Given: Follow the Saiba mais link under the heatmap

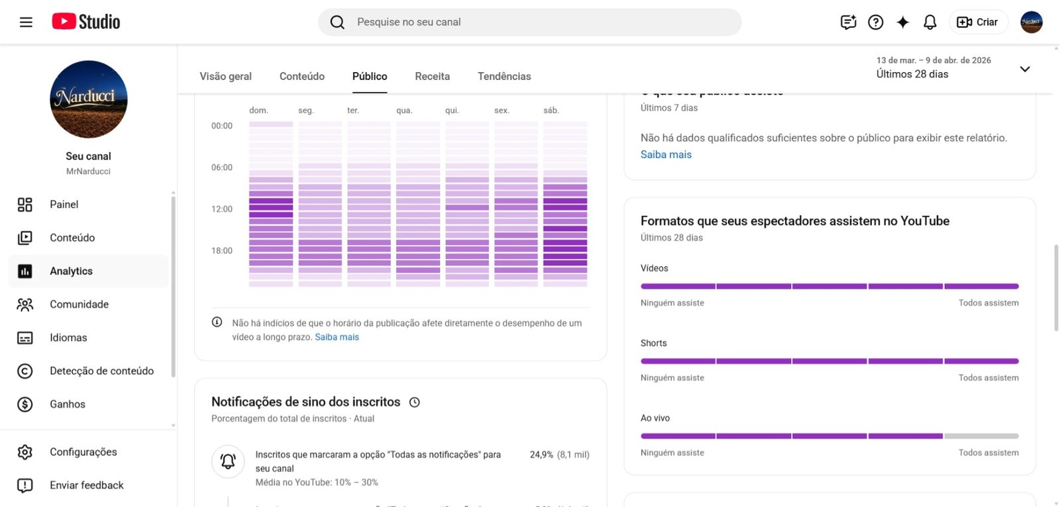Looking at the screenshot, I should coord(337,337).
